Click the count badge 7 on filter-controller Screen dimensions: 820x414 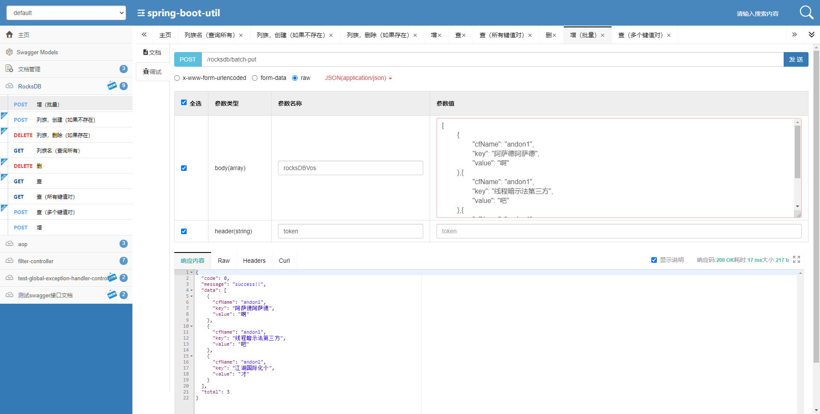pyautogui.click(x=123, y=260)
